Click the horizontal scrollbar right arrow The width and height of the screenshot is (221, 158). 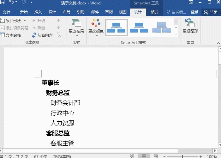click(x=215, y=150)
